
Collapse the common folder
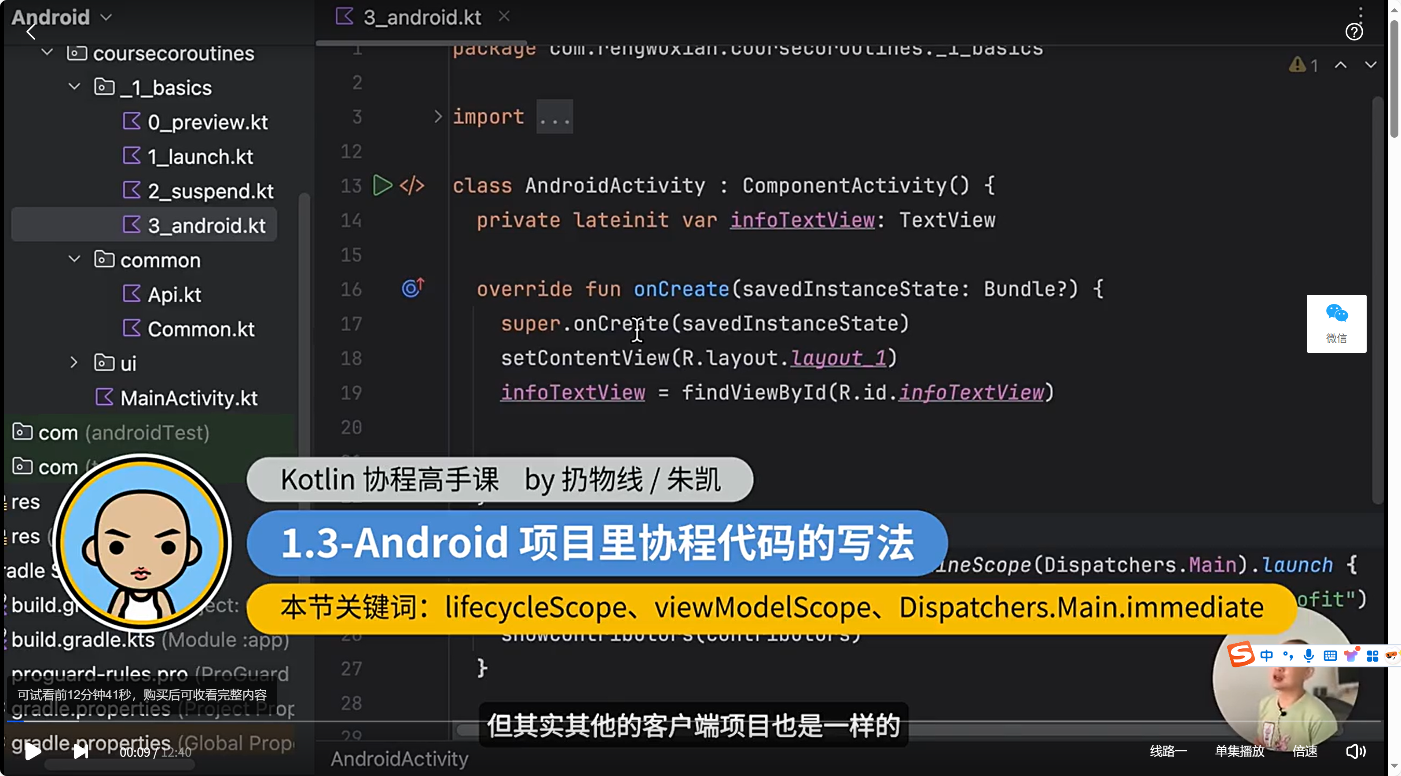click(74, 260)
